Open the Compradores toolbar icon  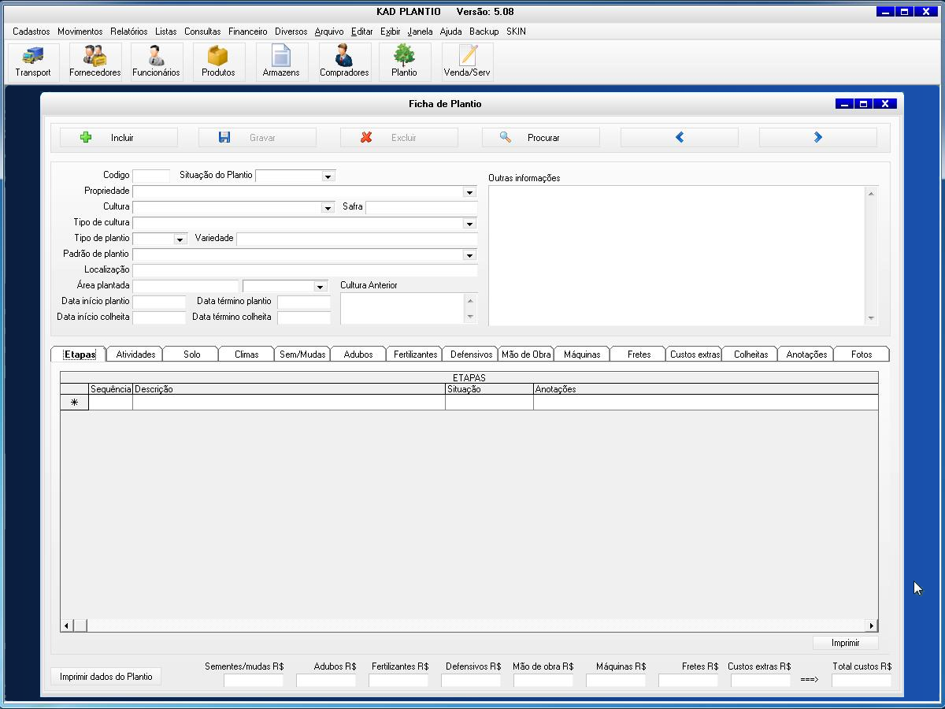(x=344, y=61)
